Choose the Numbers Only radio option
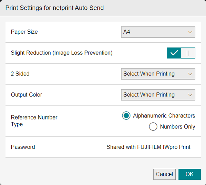This screenshot has width=206, height=185. click(153, 126)
